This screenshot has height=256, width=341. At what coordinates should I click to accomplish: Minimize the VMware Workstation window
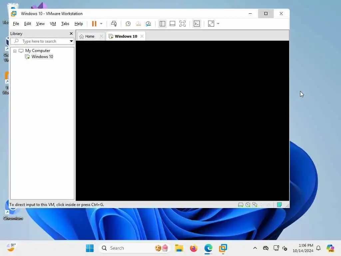(250, 13)
